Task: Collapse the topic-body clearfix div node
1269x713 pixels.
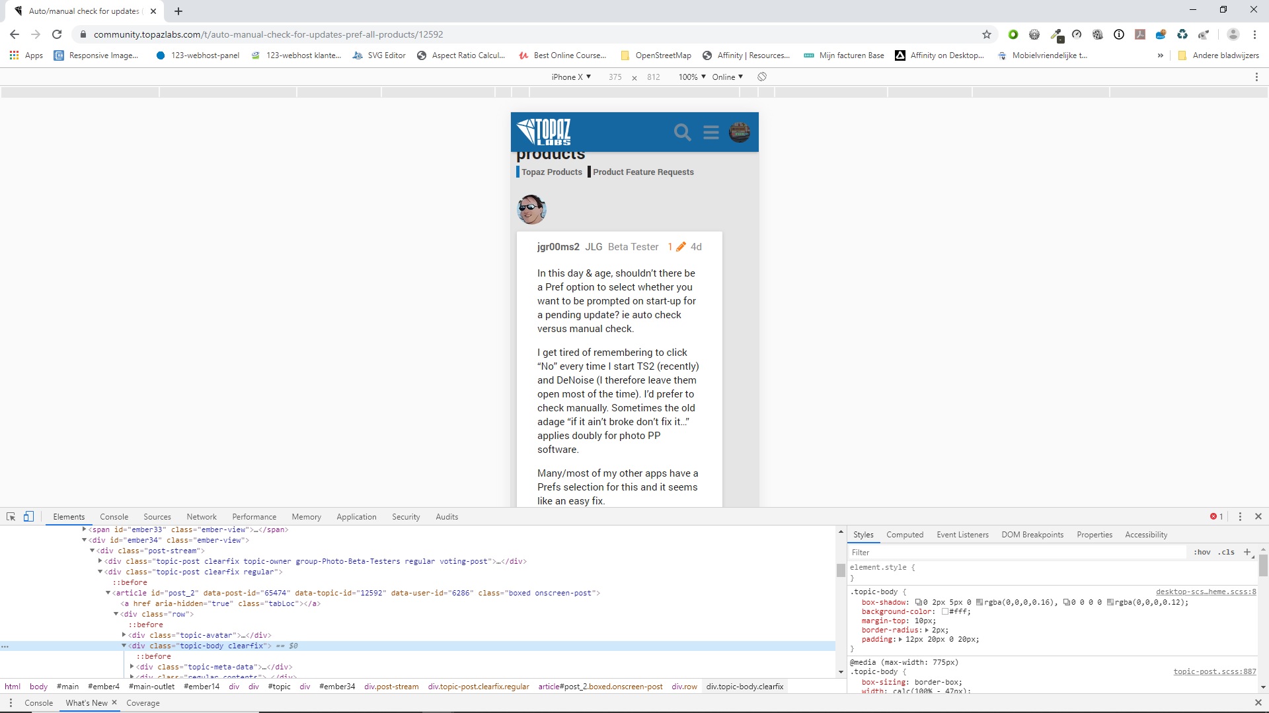Action: 124,646
